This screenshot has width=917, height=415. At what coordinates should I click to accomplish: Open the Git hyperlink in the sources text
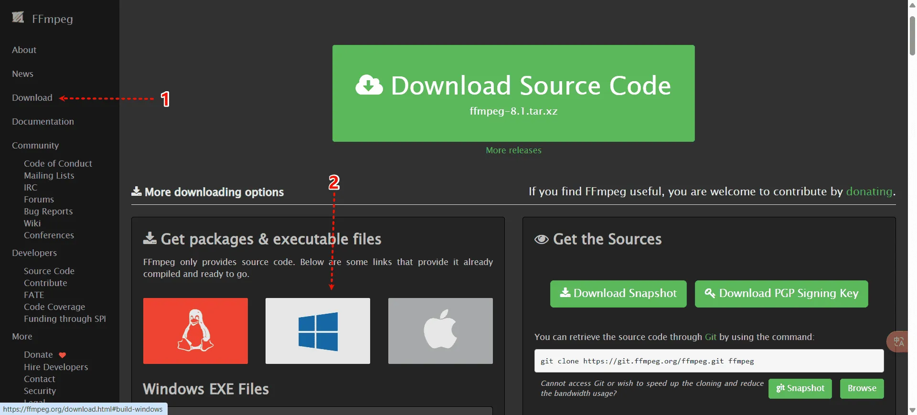(x=710, y=337)
